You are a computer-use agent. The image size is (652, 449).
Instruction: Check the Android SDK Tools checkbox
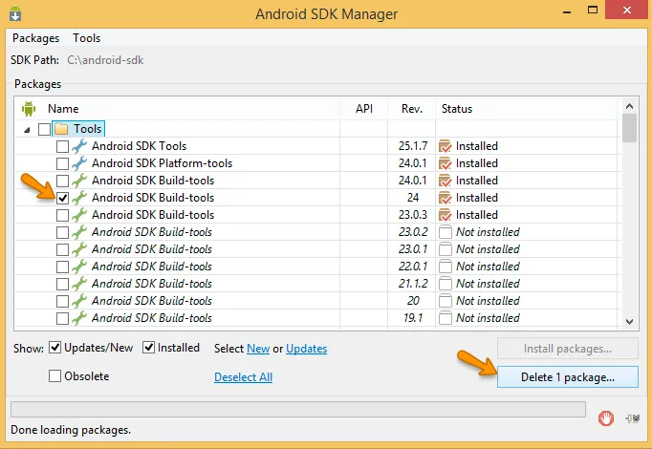62,146
